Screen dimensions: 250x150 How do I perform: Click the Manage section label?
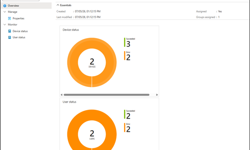tap(12, 12)
